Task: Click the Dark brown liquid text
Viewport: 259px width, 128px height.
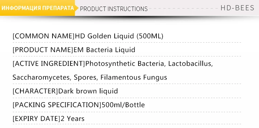Action: [88, 91]
